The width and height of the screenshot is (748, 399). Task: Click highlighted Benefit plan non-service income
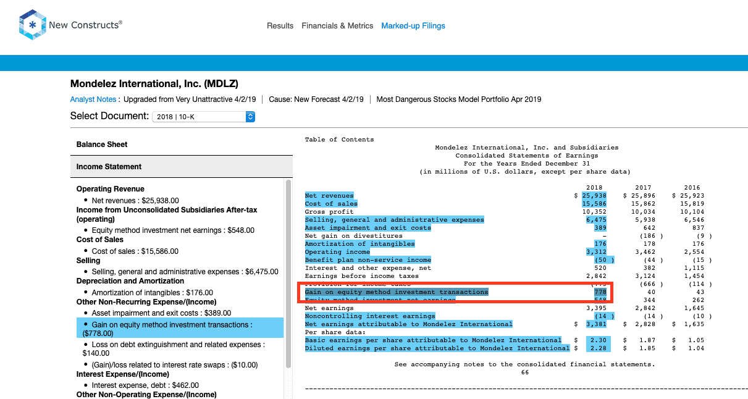point(368,260)
